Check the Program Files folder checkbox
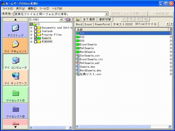This screenshot has width=175, height=131. pos(35,35)
